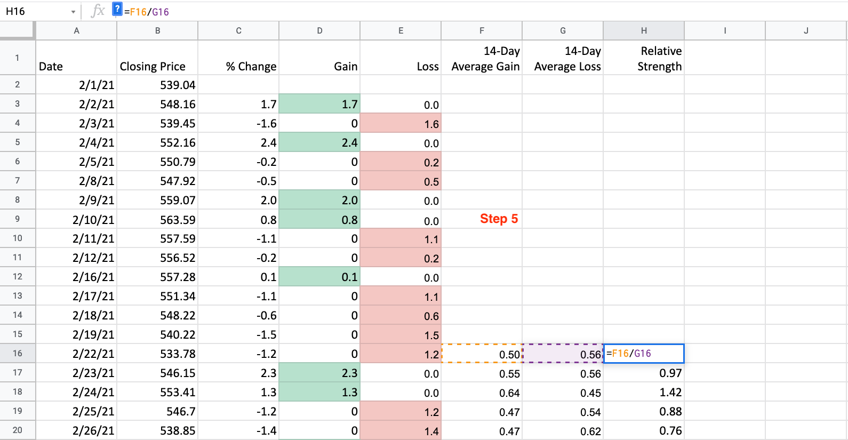Select column A header
The height and width of the screenshot is (440, 848).
tap(76, 30)
